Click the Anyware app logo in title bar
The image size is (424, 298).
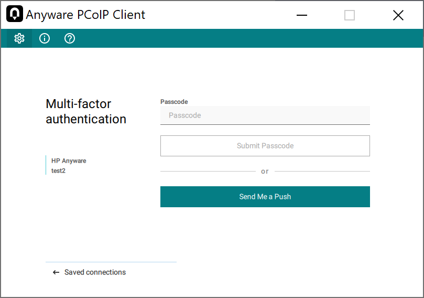tap(15, 15)
